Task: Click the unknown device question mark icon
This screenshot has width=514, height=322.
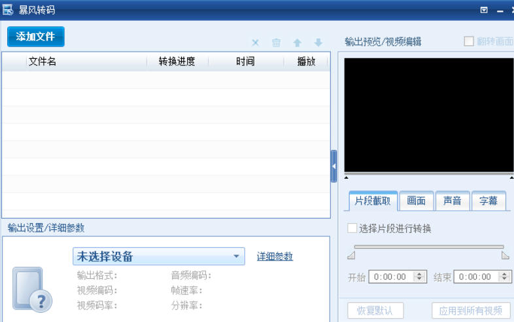Action: (32, 289)
